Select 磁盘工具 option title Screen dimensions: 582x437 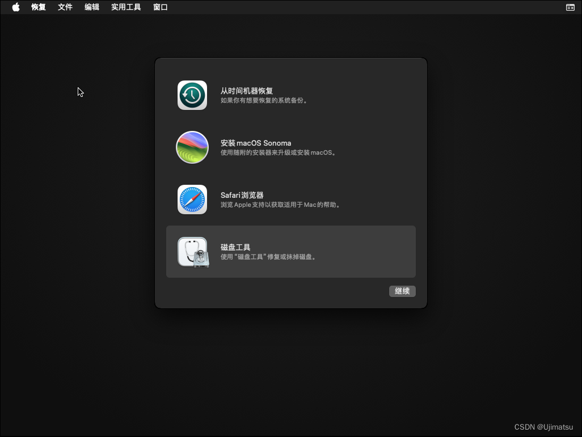(235, 248)
